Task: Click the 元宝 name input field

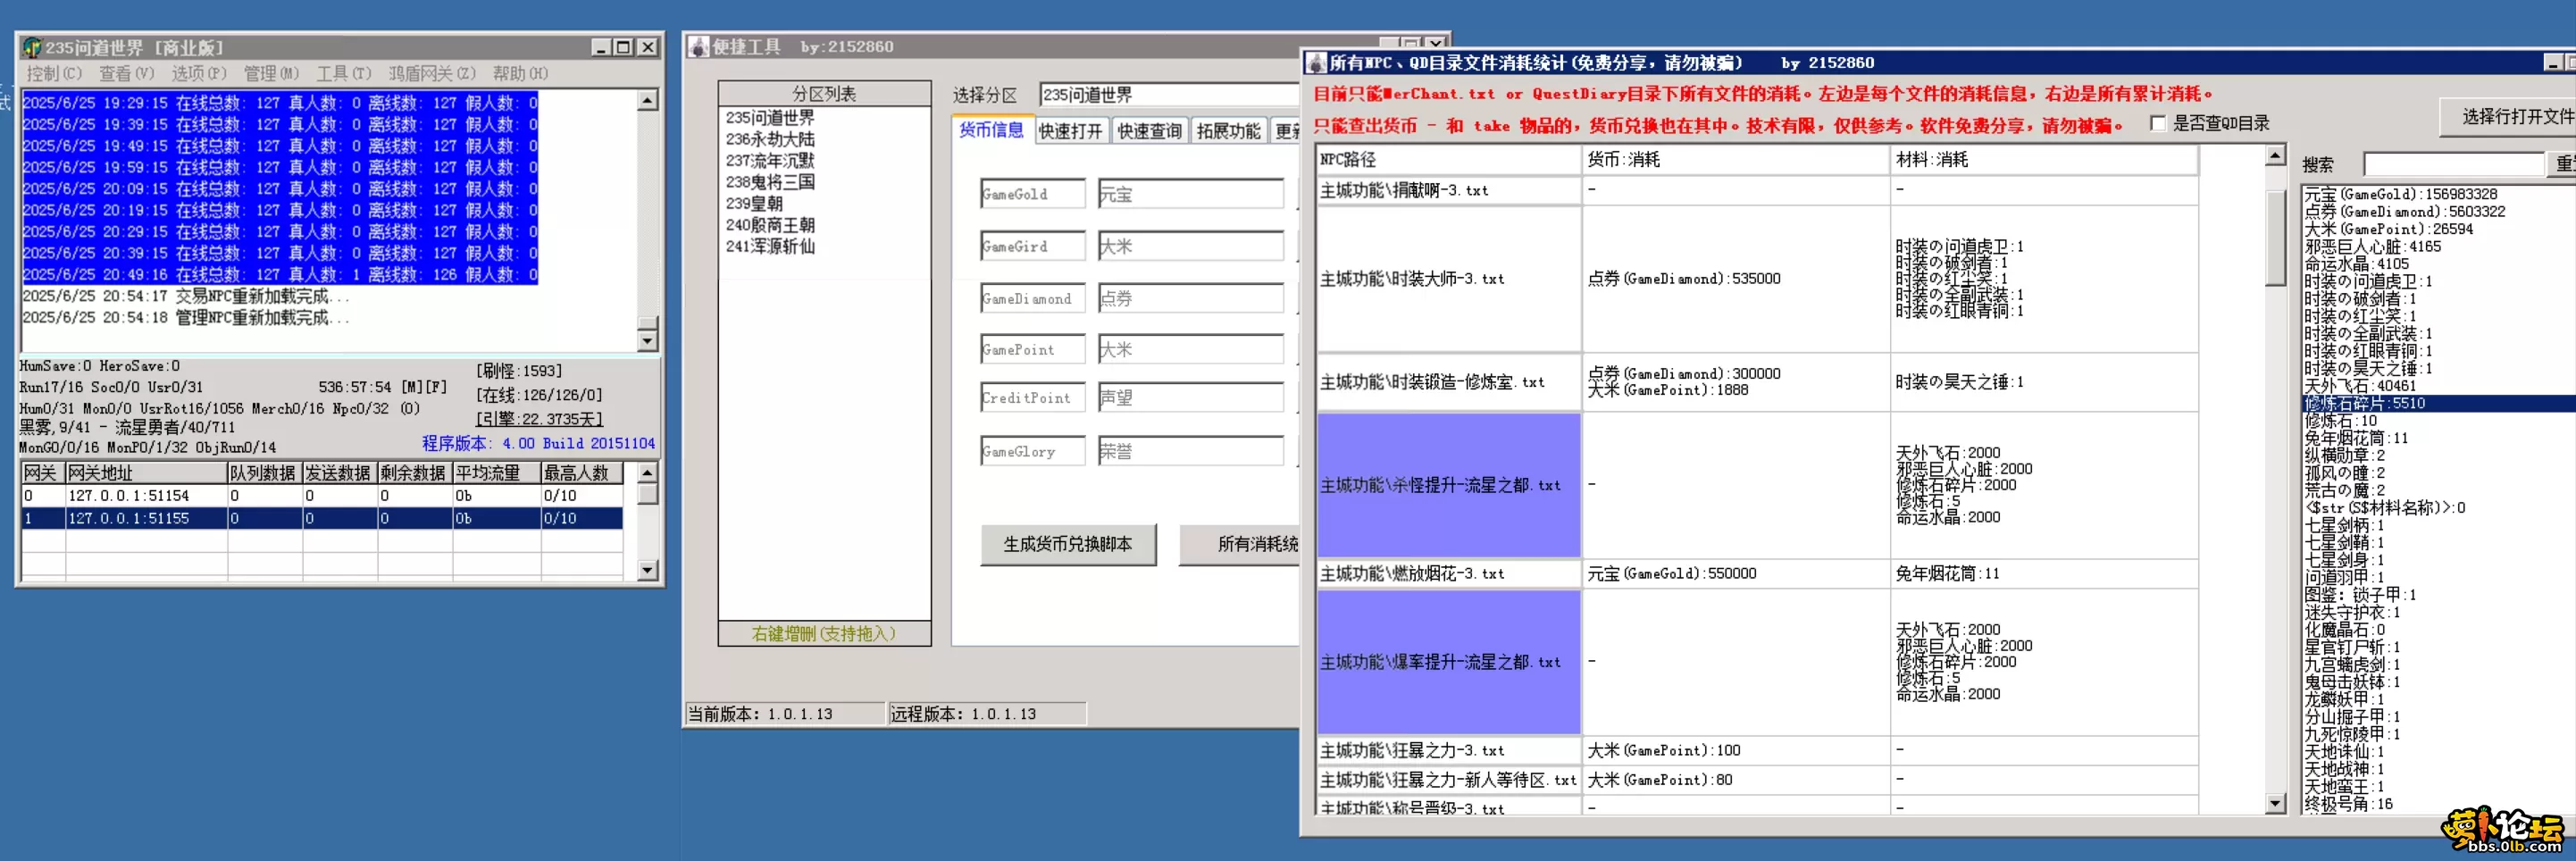Action: point(1190,194)
